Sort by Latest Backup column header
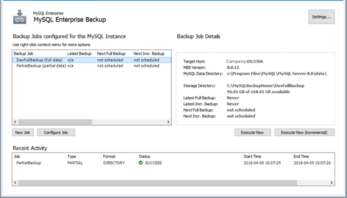The image size is (347, 198). [80, 54]
